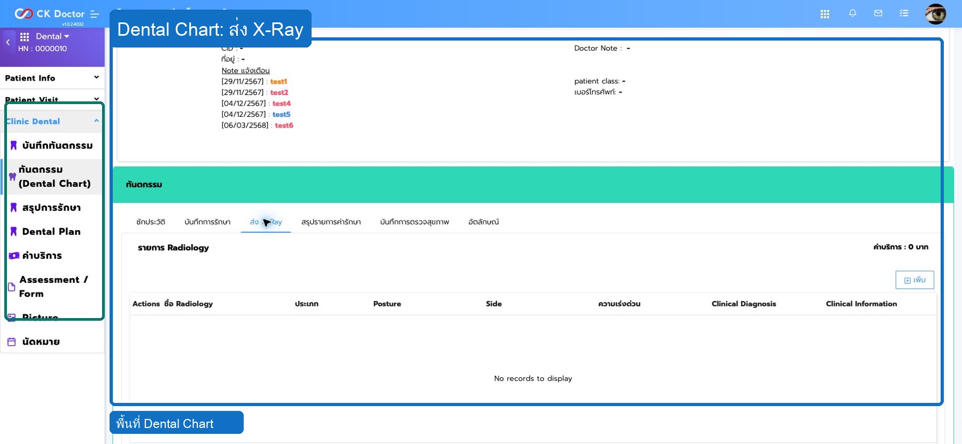This screenshot has width=962, height=444.
Task: Click the CK Doctor logo
Action: click(x=49, y=14)
